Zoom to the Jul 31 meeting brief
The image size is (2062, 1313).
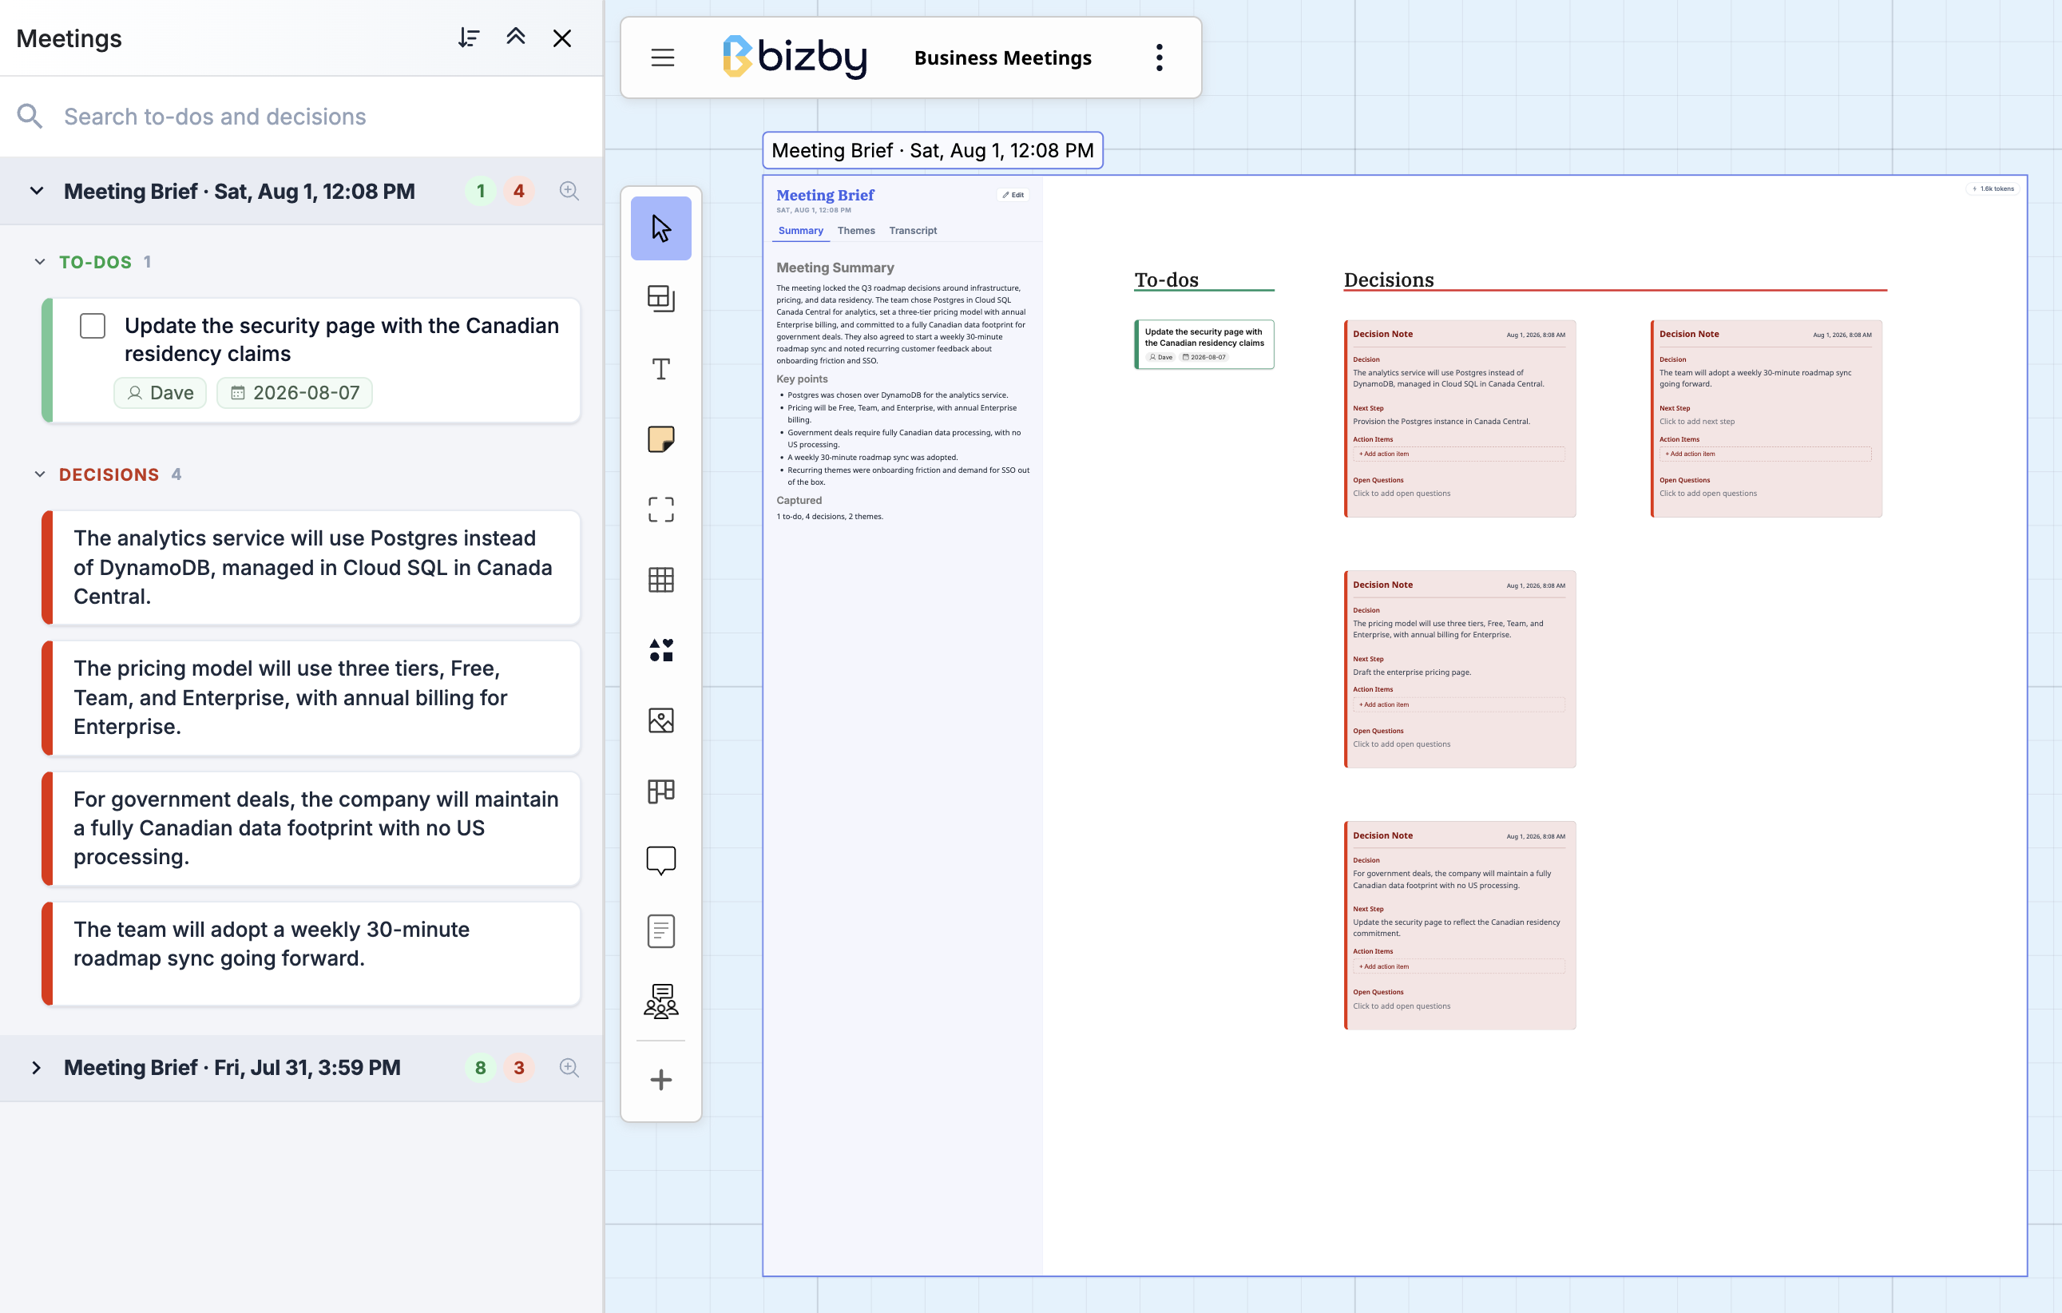point(569,1067)
